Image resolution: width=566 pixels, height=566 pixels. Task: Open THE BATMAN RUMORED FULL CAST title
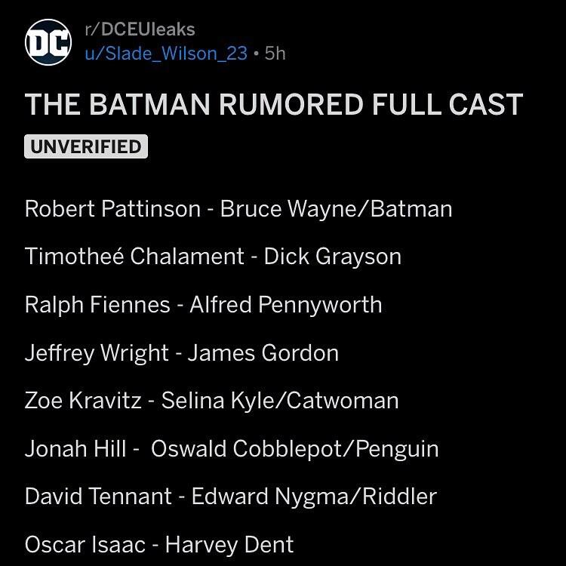point(274,105)
